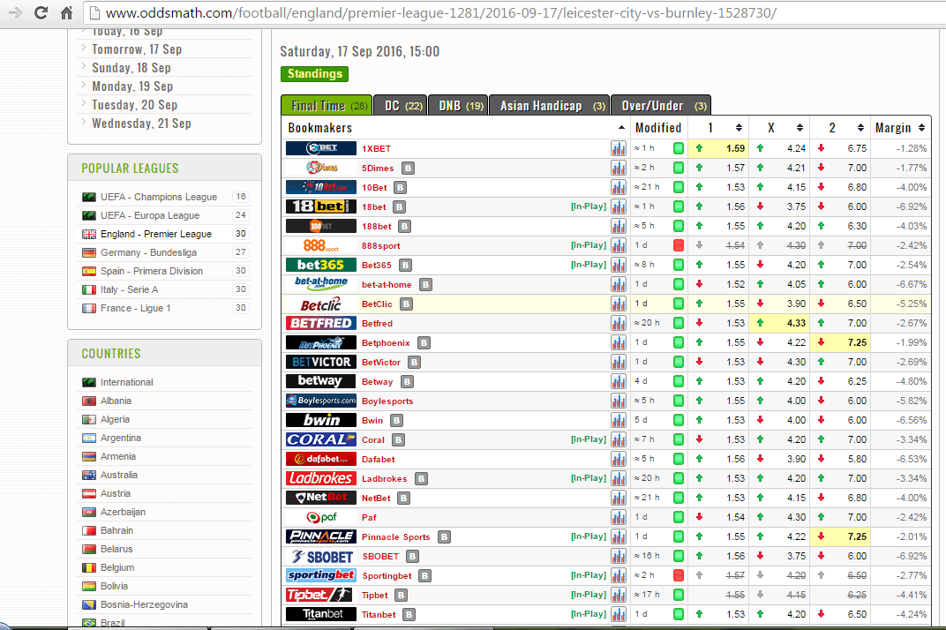This screenshot has width=946, height=630.
Task: Switch to the Asian Handicap tab
Action: [x=548, y=106]
